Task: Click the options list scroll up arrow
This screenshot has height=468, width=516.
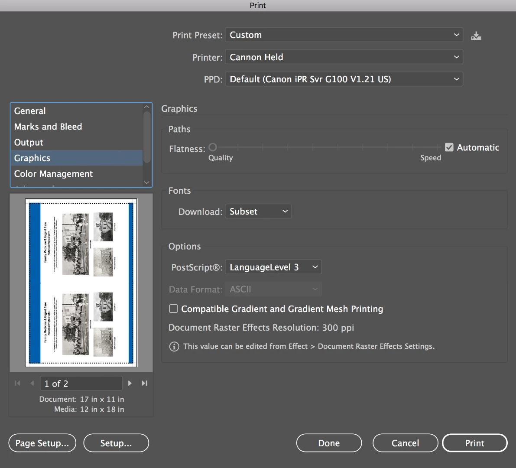Action: click(x=147, y=107)
